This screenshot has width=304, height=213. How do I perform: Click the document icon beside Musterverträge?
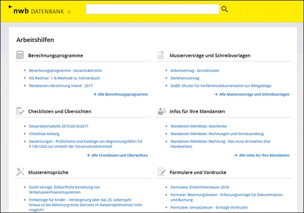point(161,56)
